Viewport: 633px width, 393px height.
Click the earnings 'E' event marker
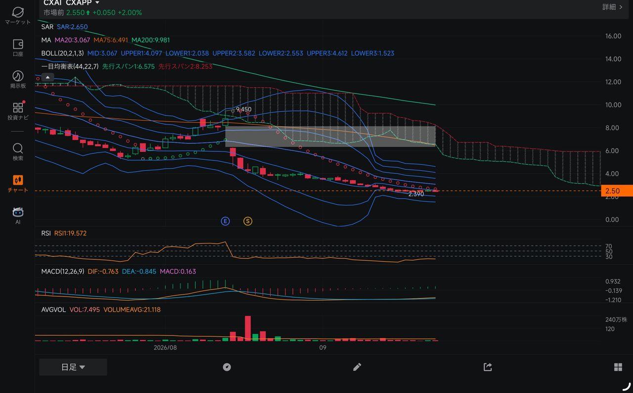226,221
